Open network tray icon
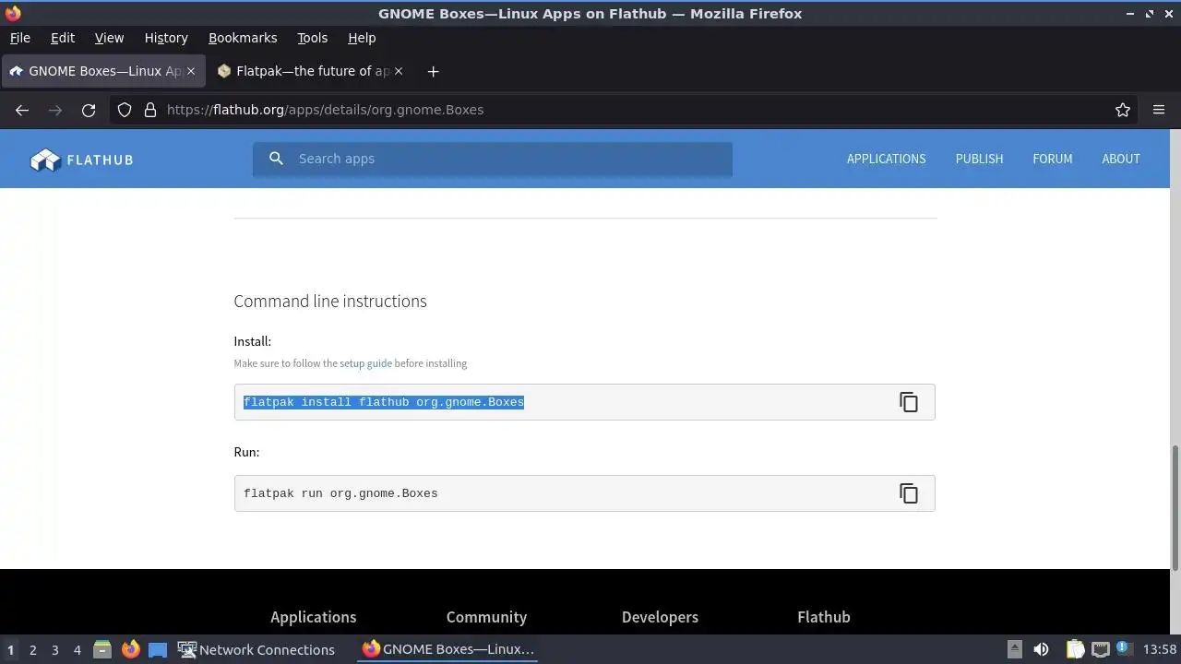 click(1100, 649)
